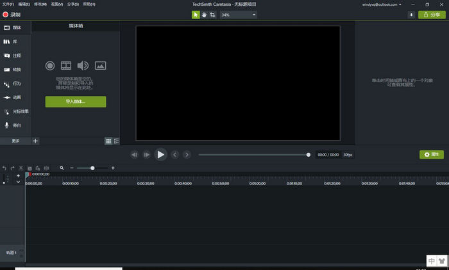The image size is (449, 270).
Task: Choose the crop tool in top toolbar
Action: click(x=212, y=14)
